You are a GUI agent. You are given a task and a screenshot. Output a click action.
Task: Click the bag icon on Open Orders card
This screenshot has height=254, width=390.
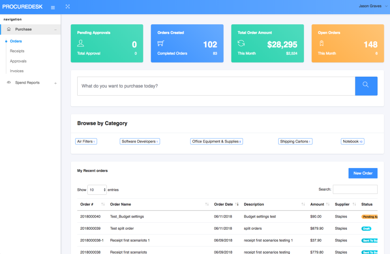pyautogui.click(x=321, y=44)
